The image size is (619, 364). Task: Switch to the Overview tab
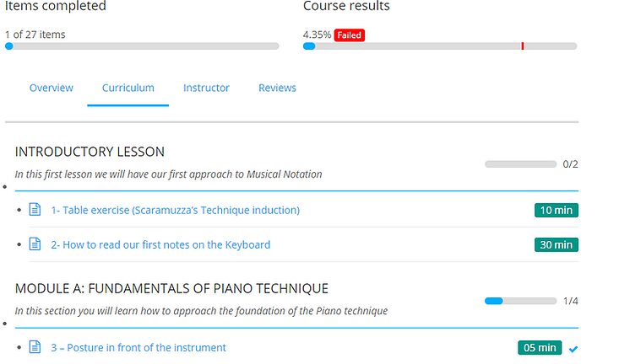coord(52,88)
